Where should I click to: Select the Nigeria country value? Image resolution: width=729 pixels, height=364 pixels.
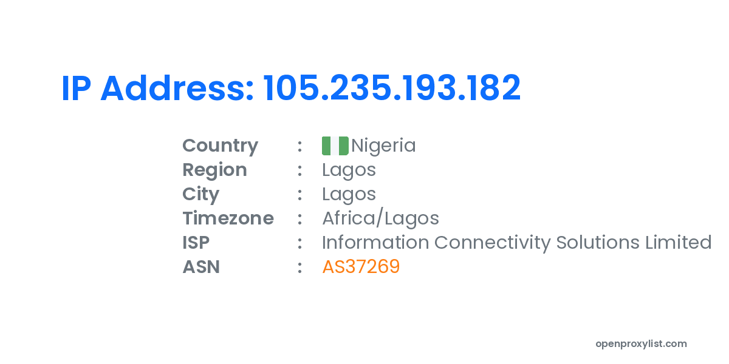click(x=383, y=146)
